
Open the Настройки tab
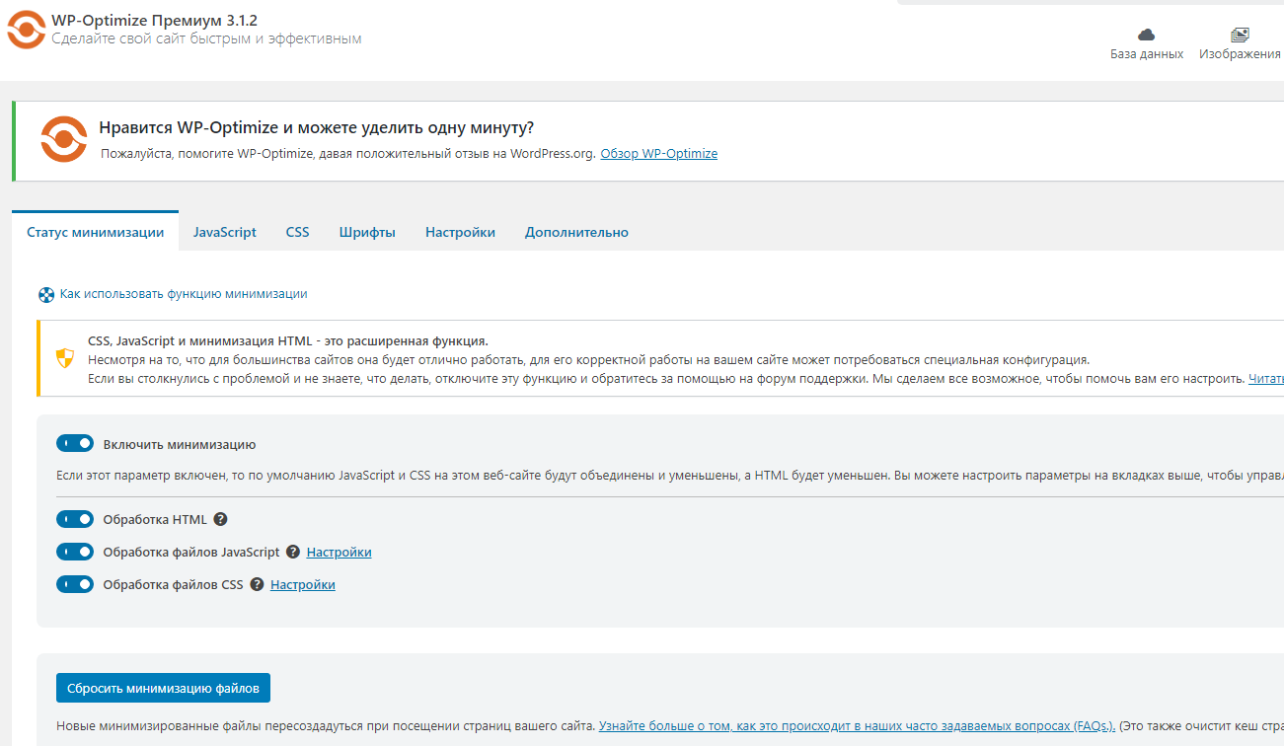460,232
